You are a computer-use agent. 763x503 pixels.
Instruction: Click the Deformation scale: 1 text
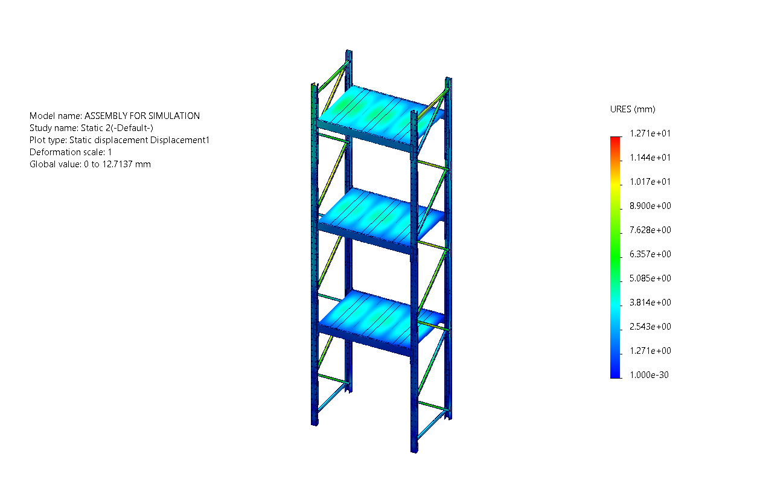[71, 152]
